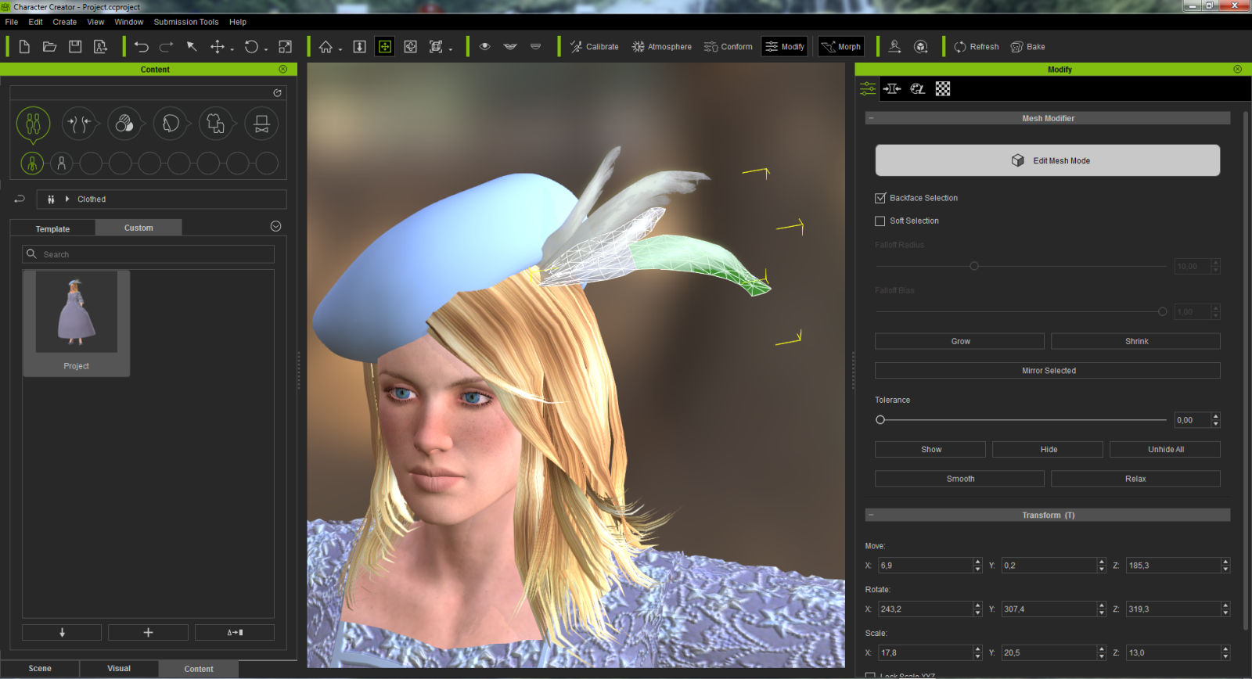Open the File menu
Viewport: 1252px width, 679px height.
tap(12, 22)
